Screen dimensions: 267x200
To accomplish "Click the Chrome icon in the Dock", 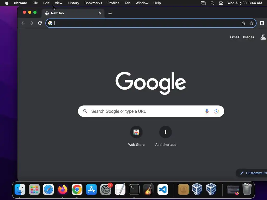I will (77, 190).
